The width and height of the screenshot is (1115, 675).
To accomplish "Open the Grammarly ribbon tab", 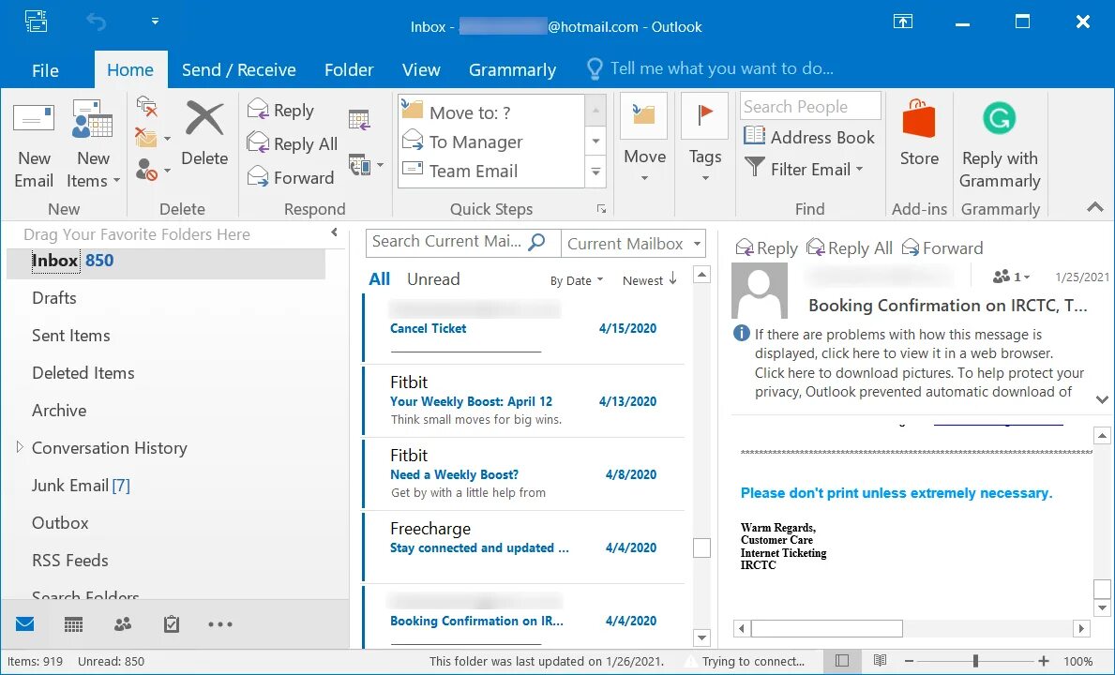I will pos(512,68).
